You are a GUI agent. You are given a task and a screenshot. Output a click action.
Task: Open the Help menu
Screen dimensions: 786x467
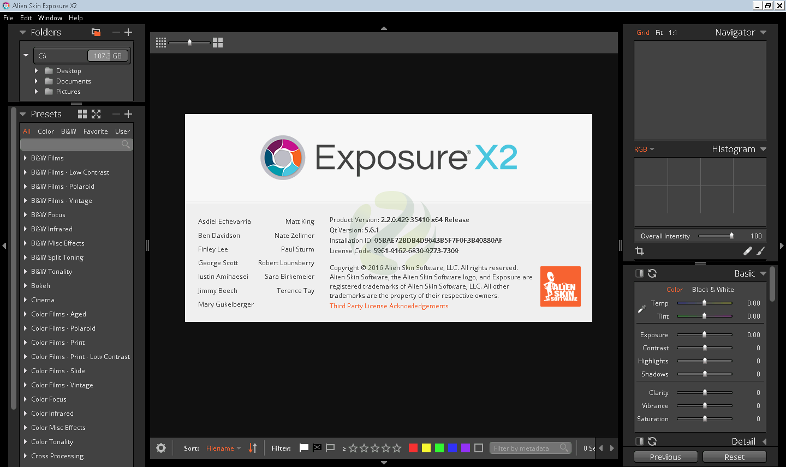coord(76,18)
